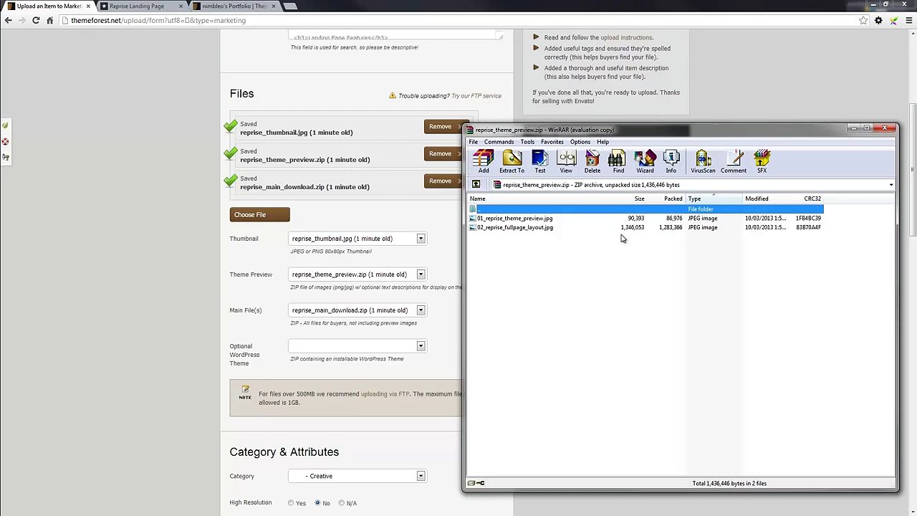Click the VirusScan toolbar icon
917x516 pixels.
coord(703,161)
